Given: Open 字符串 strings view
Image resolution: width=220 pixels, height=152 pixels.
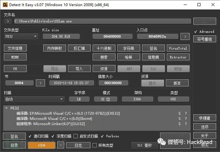Looking at the screenshot, I should tap(129, 49).
